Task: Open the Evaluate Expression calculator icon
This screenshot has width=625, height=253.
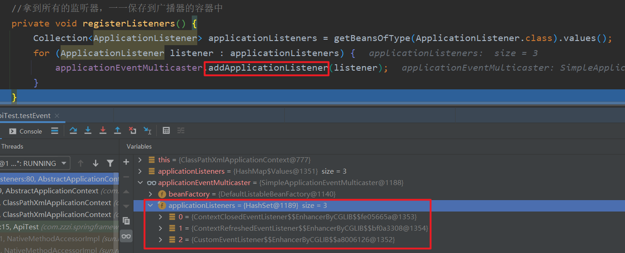Action: click(166, 131)
